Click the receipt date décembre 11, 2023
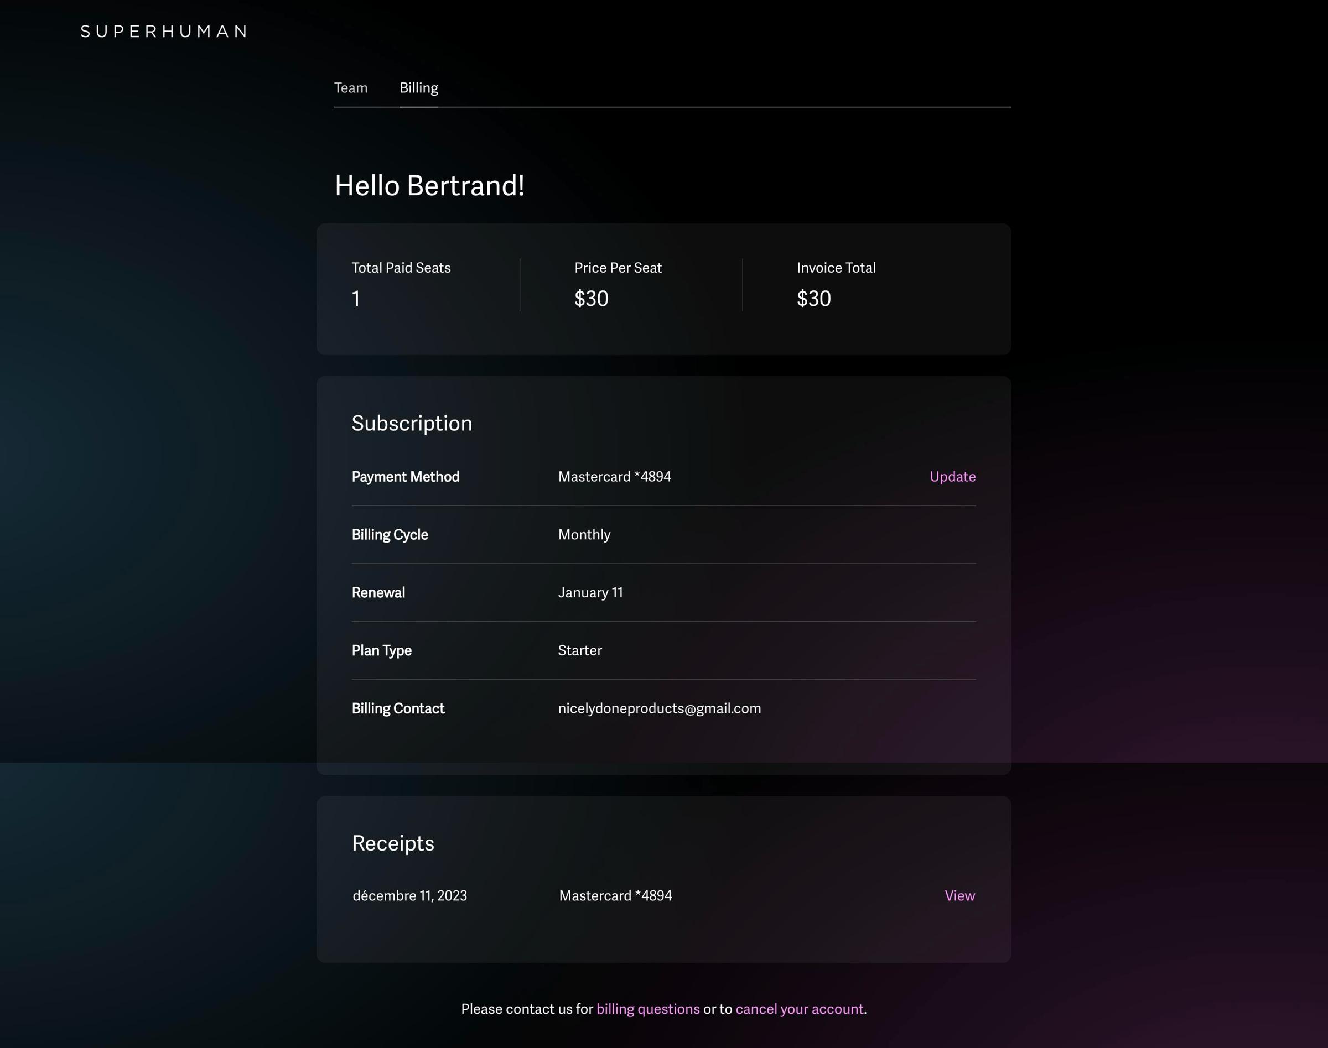 pyautogui.click(x=409, y=896)
